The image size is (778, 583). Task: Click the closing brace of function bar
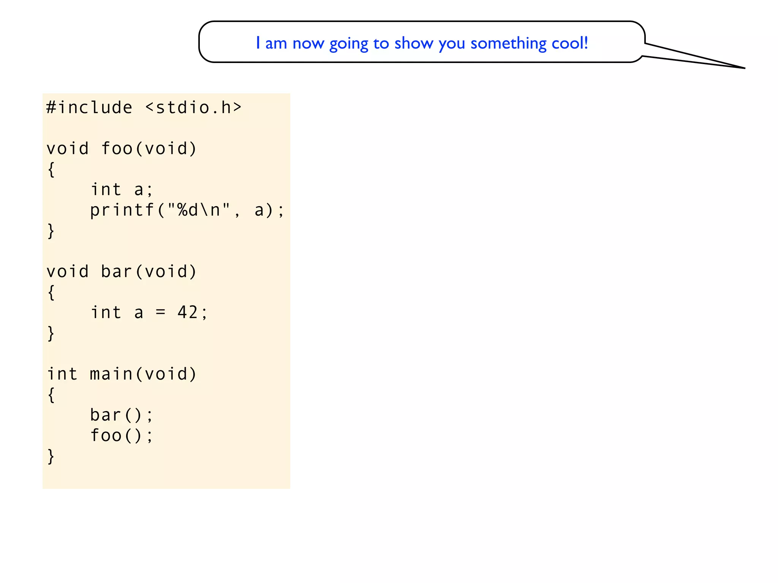coord(51,333)
